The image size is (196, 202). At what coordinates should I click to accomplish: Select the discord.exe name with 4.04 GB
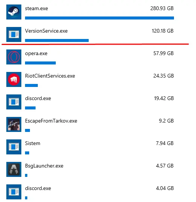coord(38,189)
